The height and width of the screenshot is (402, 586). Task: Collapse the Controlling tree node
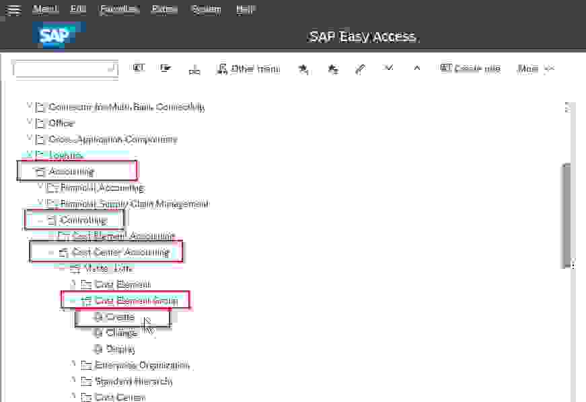(x=39, y=220)
